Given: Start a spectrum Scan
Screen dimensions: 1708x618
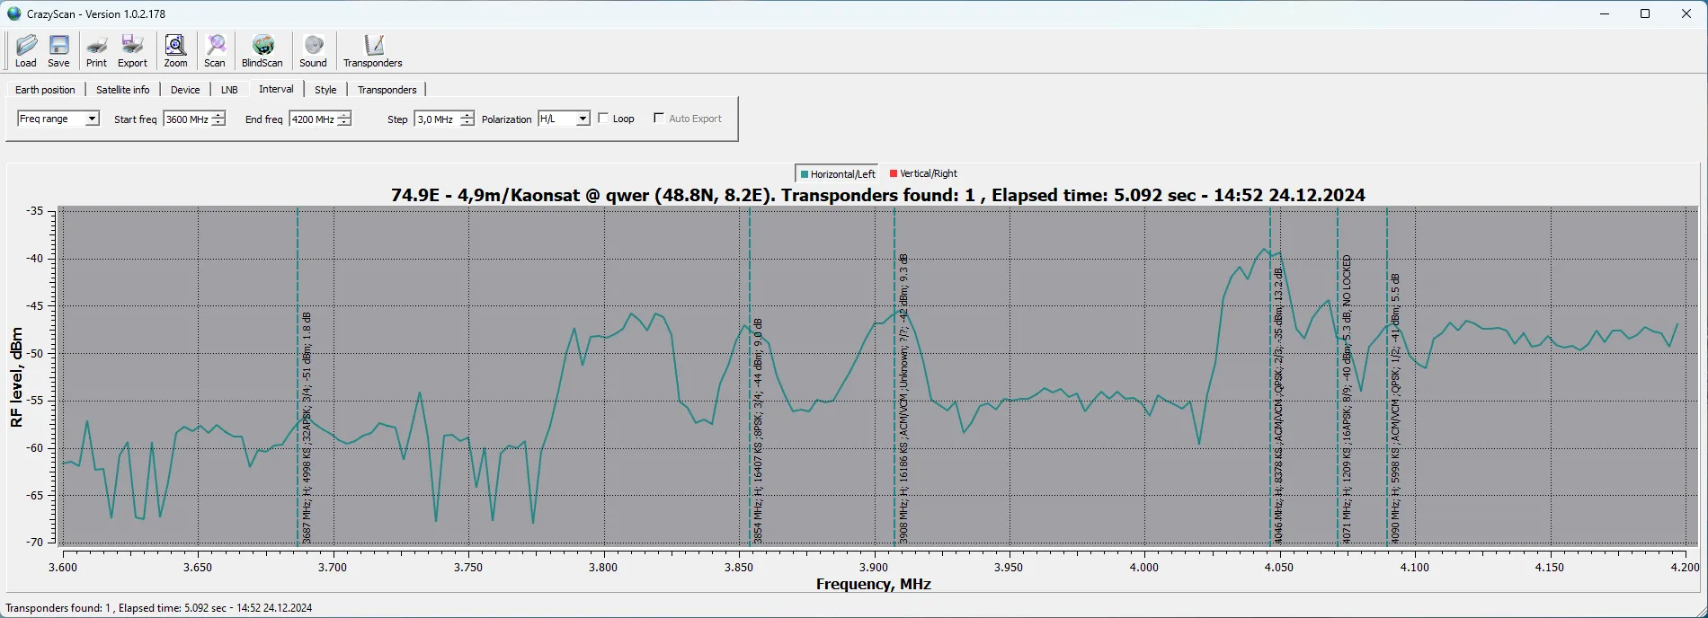Looking at the screenshot, I should click(x=215, y=50).
